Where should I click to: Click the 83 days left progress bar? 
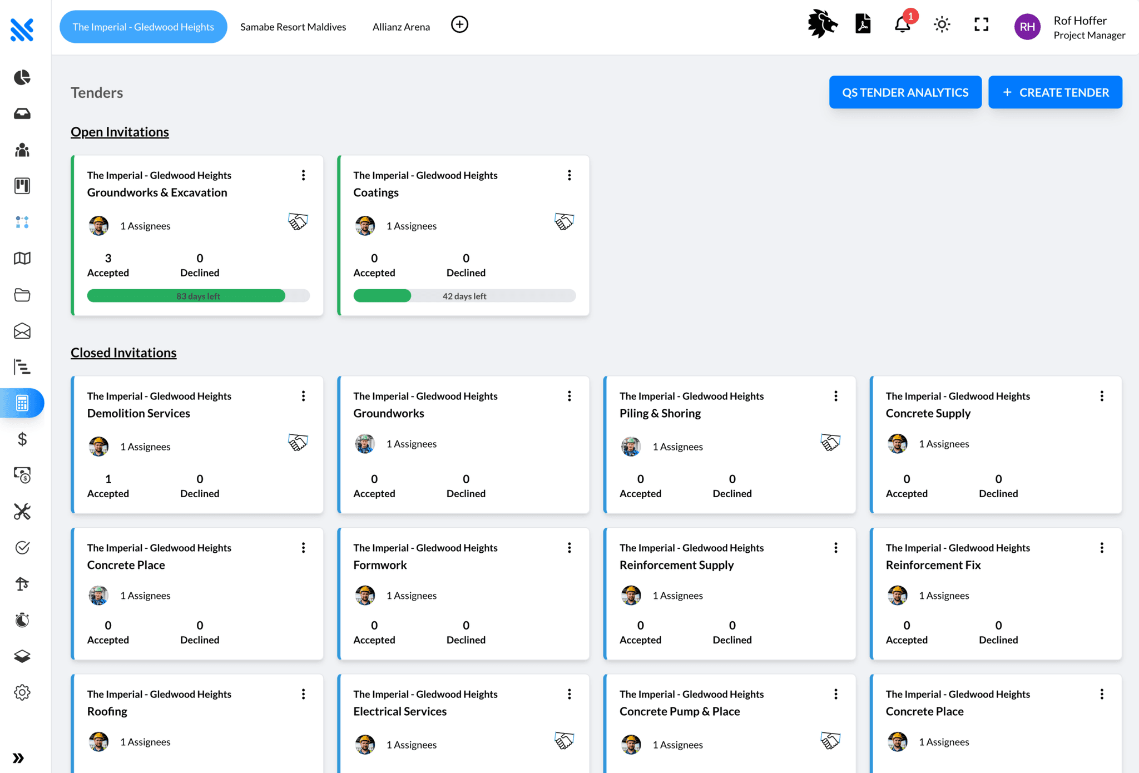click(198, 296)
